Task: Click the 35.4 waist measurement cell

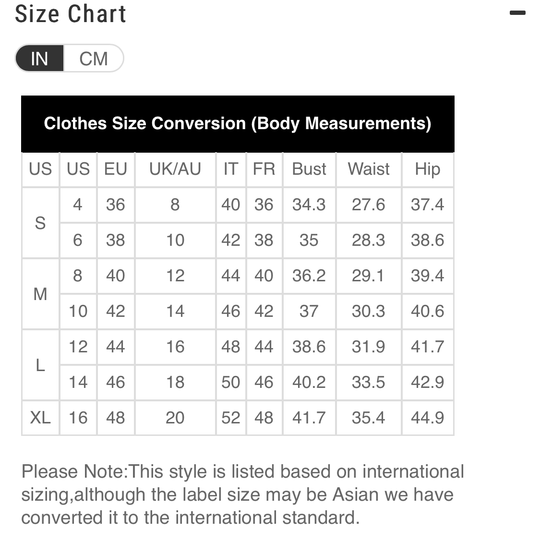Action: (369, 418)
